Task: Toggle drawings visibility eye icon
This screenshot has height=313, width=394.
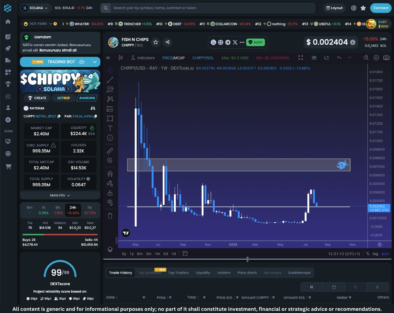Action: click(110, 202)
